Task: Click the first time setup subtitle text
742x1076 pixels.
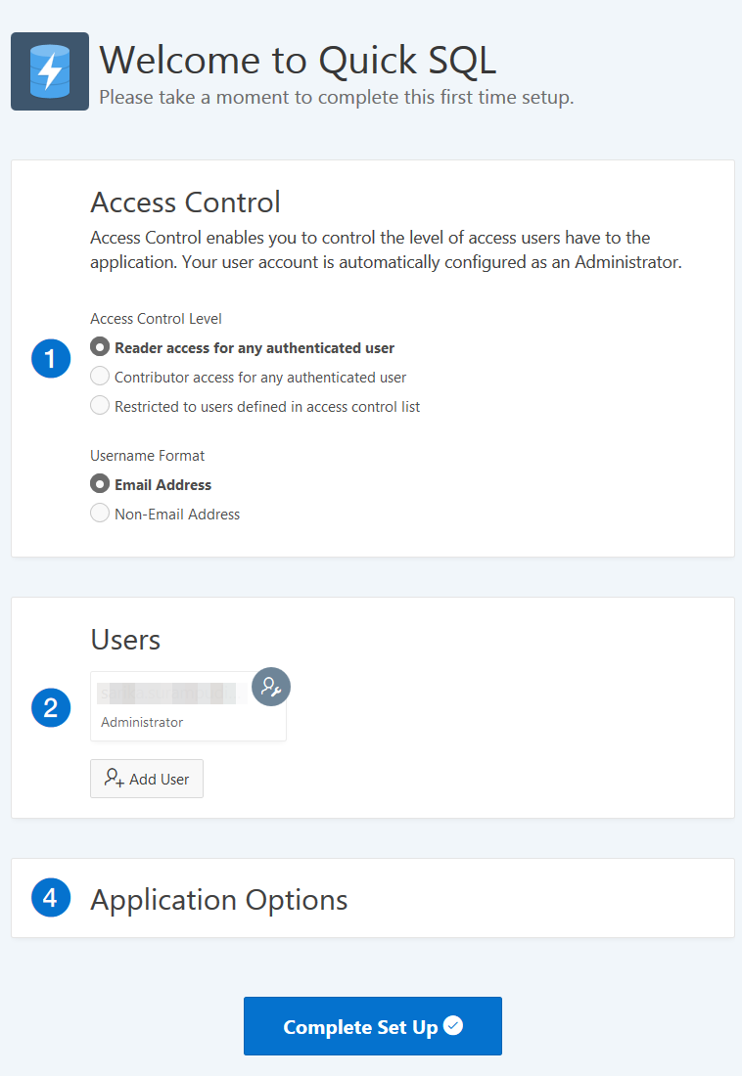Action: pos(336,98)
